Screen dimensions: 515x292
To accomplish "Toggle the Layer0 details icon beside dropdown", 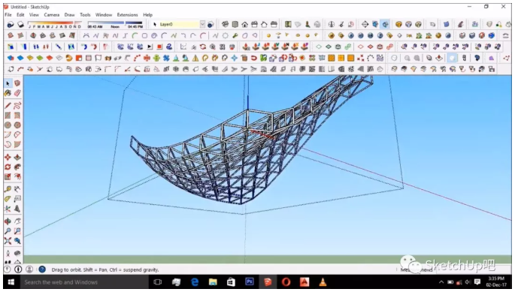I will click(211, 24).
